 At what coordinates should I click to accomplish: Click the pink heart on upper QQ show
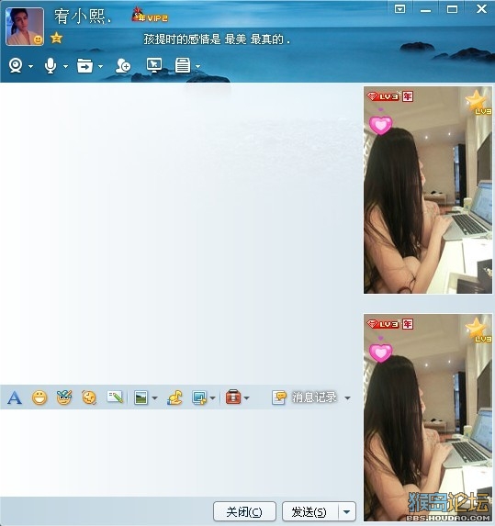click(380, 125)
